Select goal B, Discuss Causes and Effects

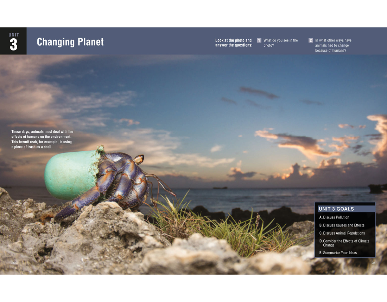(343, 225)
